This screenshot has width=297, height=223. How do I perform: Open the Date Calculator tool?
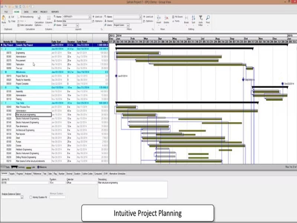coord(25,25)
